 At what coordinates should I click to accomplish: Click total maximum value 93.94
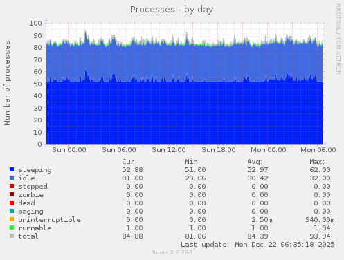click(x=320, y=236)
